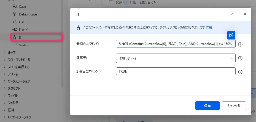Expand the If dialog to full size

(232, 14)
